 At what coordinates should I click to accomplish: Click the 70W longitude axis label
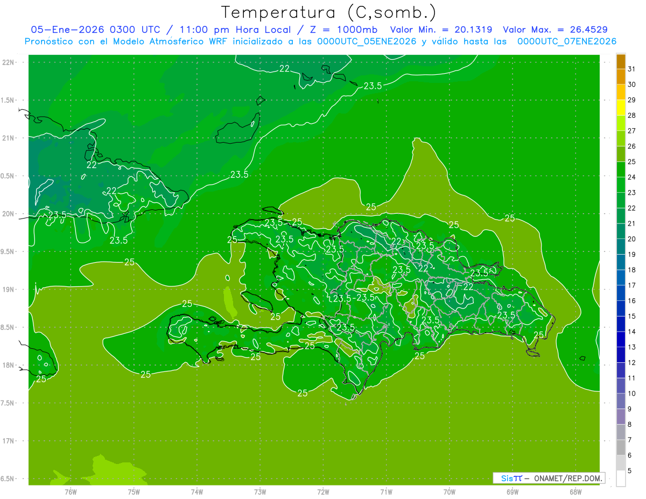click(450, 492)
